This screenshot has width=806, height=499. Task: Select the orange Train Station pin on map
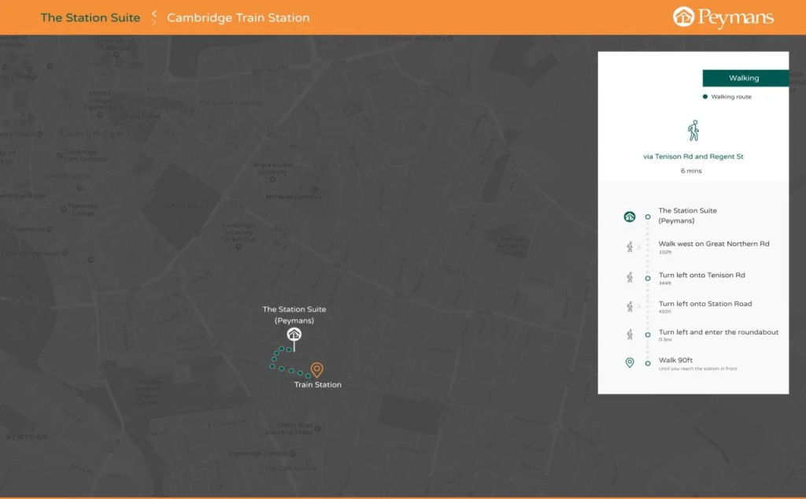coord(317,369)
